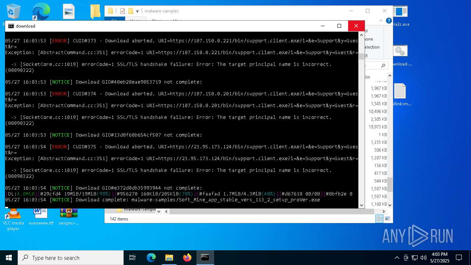
Task: Select the image file desktop icon
Action: (69, 12)
